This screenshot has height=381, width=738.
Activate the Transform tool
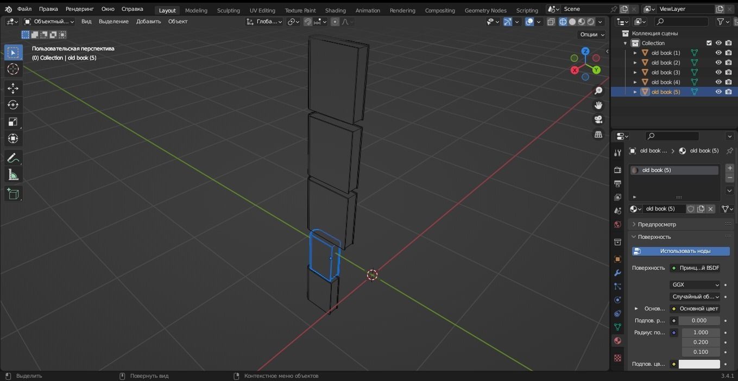pos(13,138)
